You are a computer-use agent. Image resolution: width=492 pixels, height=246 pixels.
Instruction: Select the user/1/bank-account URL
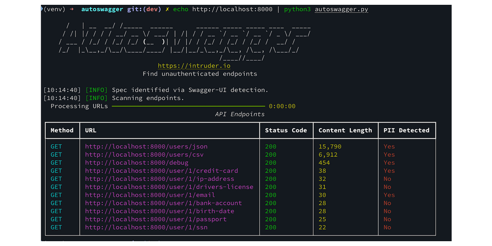pos(163,203)
